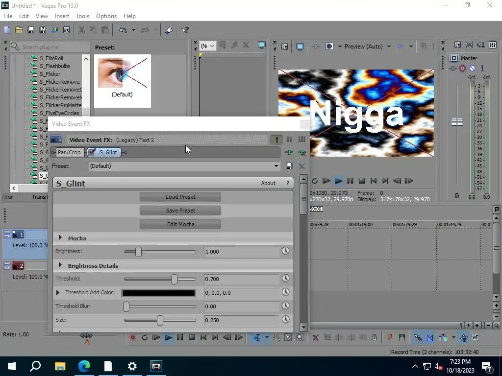Open the Edit menu
502x376 pixels.
[x=24, y=16]
